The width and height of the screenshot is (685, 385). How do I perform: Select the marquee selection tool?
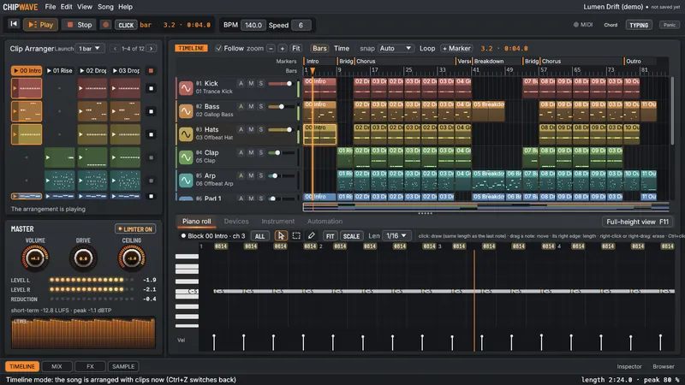pyautogui.click(x=296, y=236)
